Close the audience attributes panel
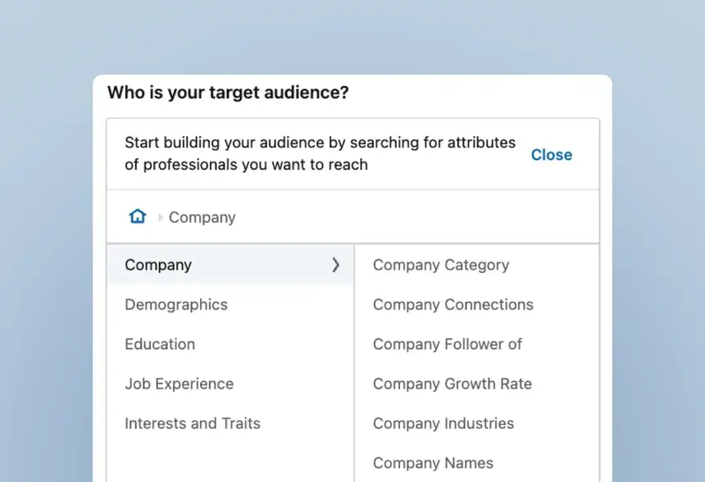705x482 pixels. click(551, 155)
